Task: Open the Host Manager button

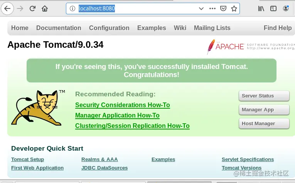Action: click(264, 124)
